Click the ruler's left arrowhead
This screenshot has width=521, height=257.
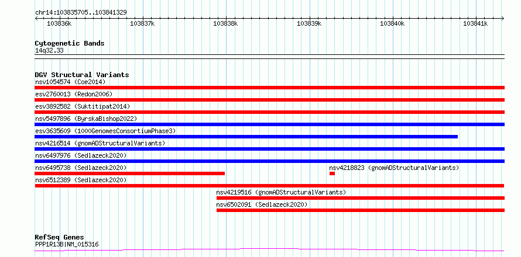tap(36, 19)
